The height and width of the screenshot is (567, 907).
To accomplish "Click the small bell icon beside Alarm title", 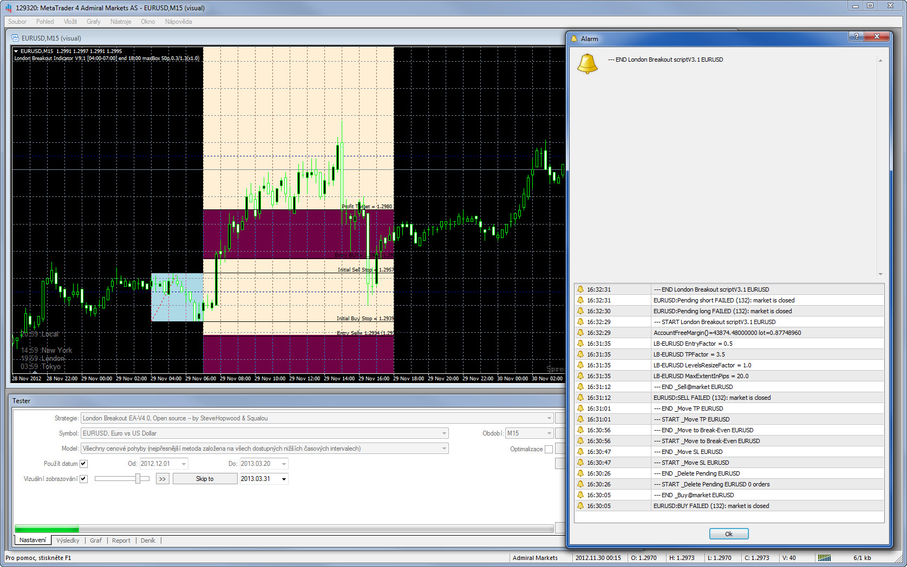I will click(575, 39).
